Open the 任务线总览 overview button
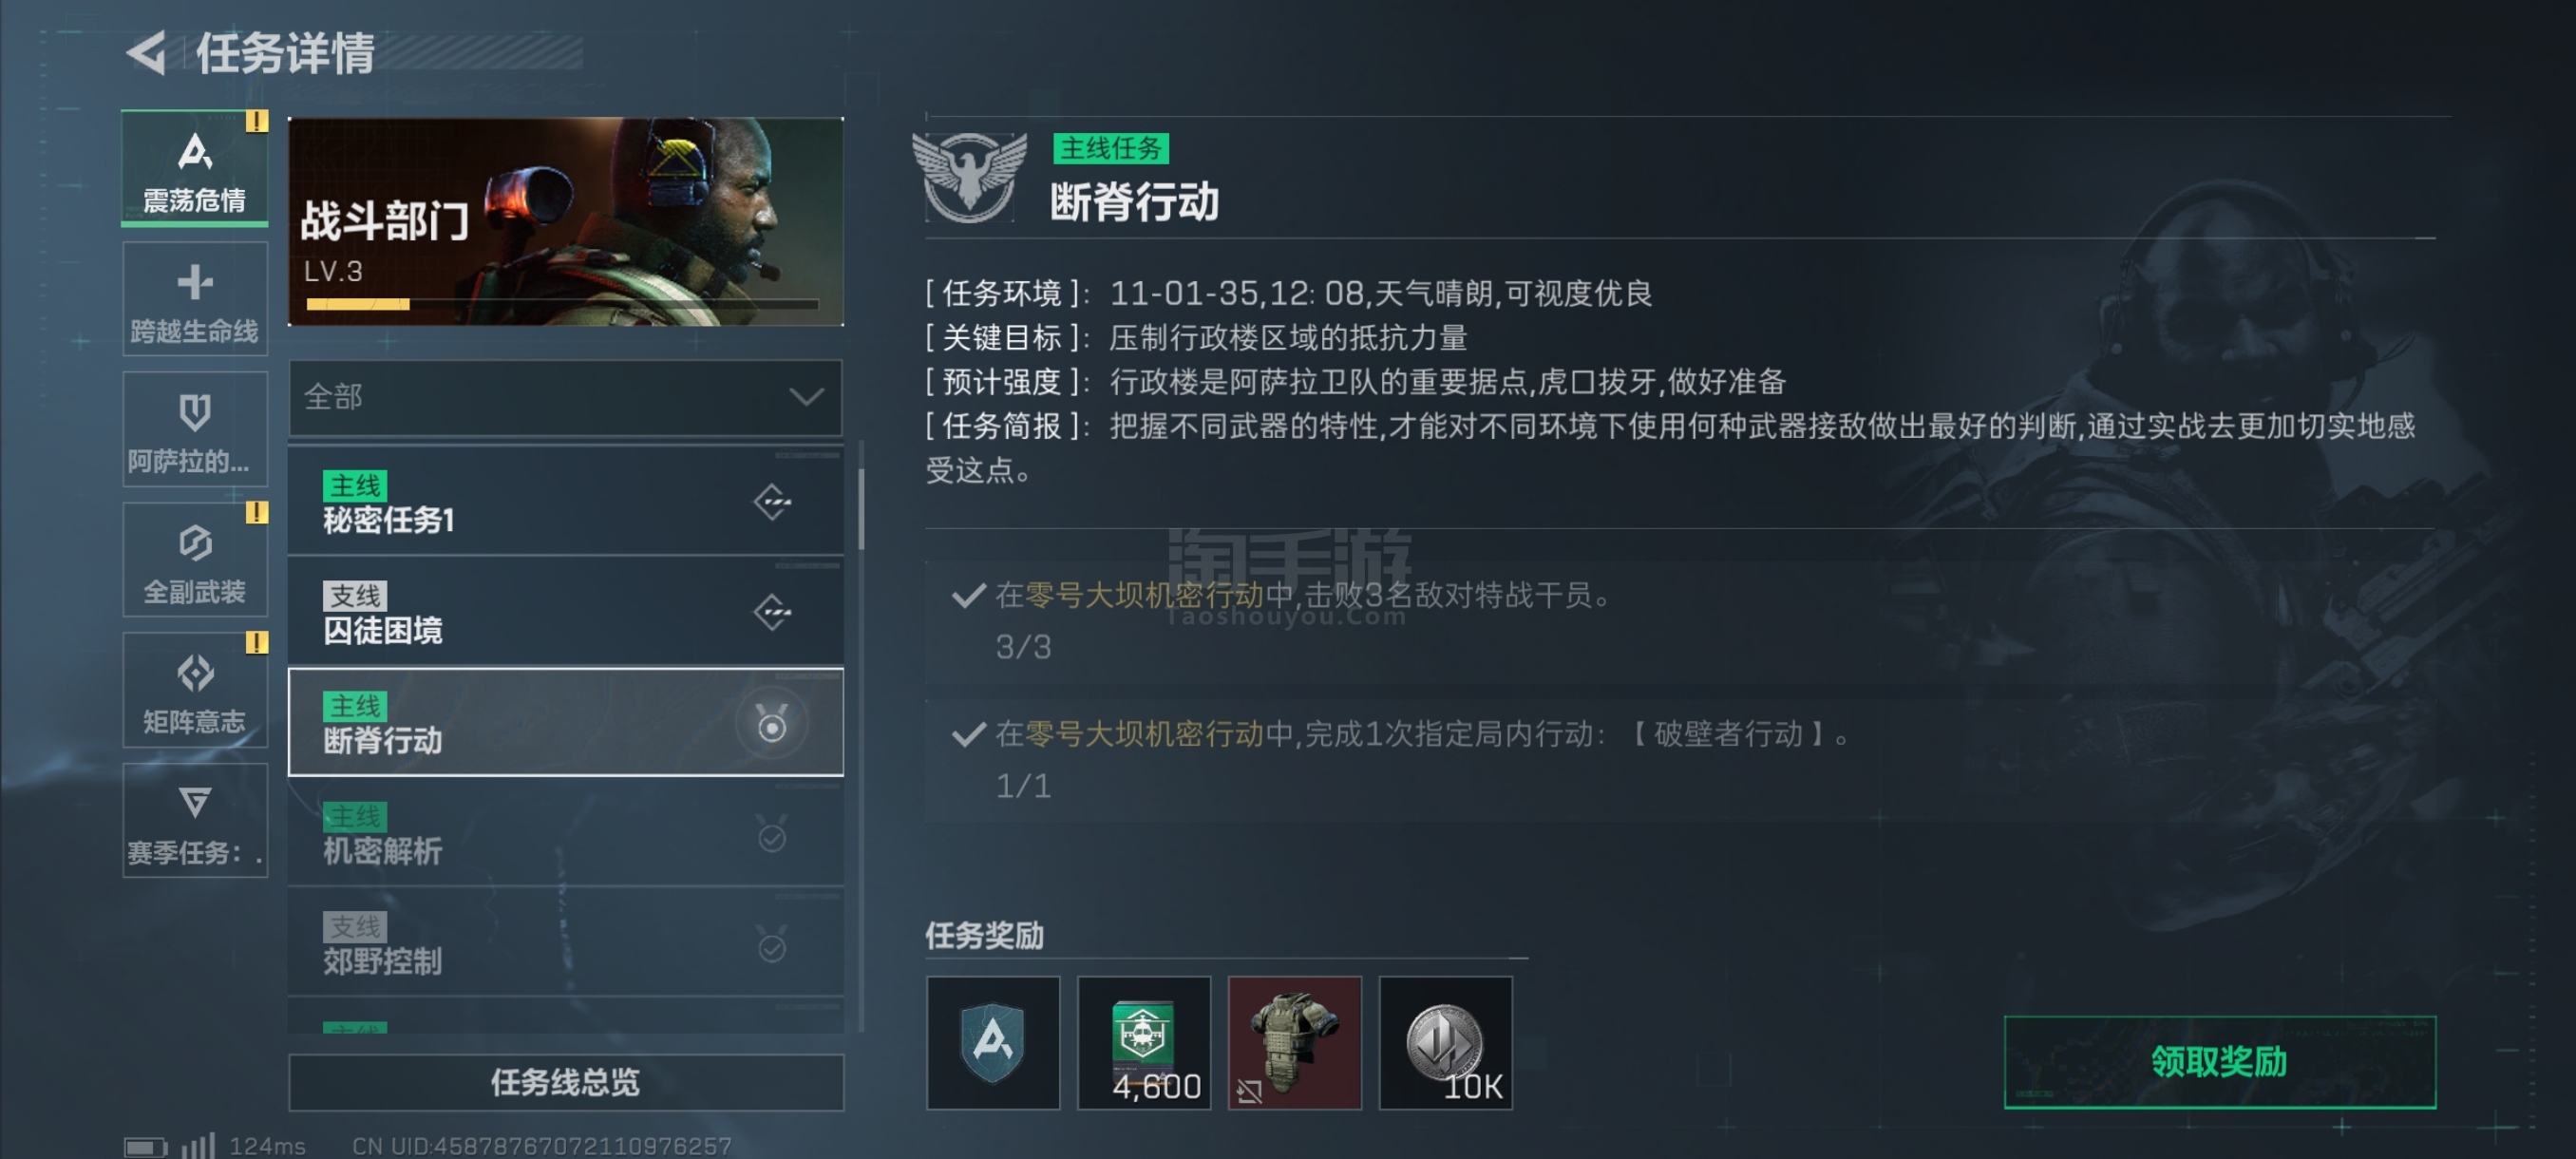 [x=565, y=1081]
